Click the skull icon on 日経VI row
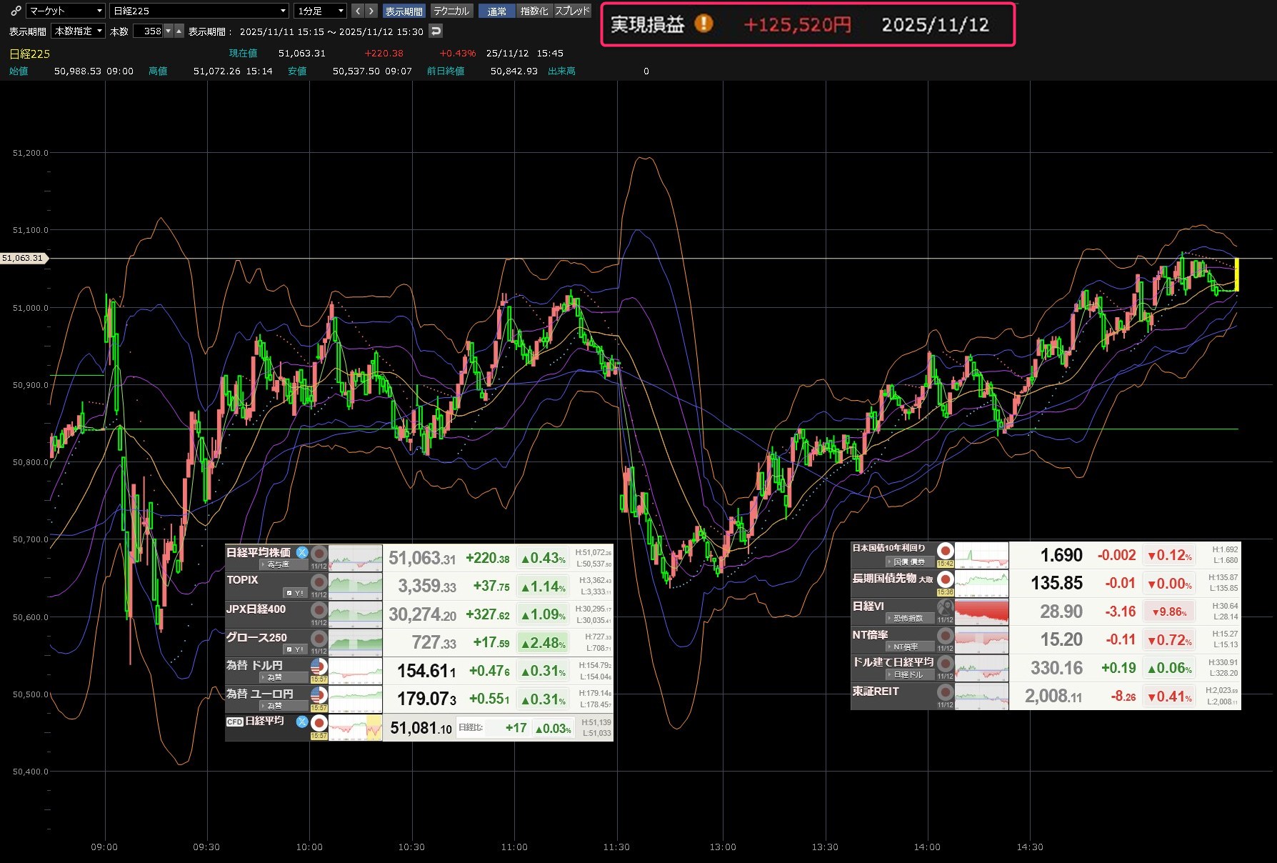The width and height of the screenshot is (1277, 863). coord(945,607)
